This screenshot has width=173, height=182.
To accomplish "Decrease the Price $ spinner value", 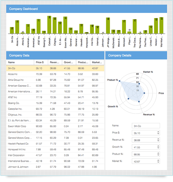I will pyautogui.click(x=158, y=134).
